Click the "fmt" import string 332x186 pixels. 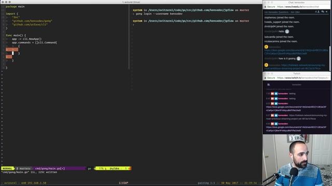pyautogui.click(x=16, y=17)
